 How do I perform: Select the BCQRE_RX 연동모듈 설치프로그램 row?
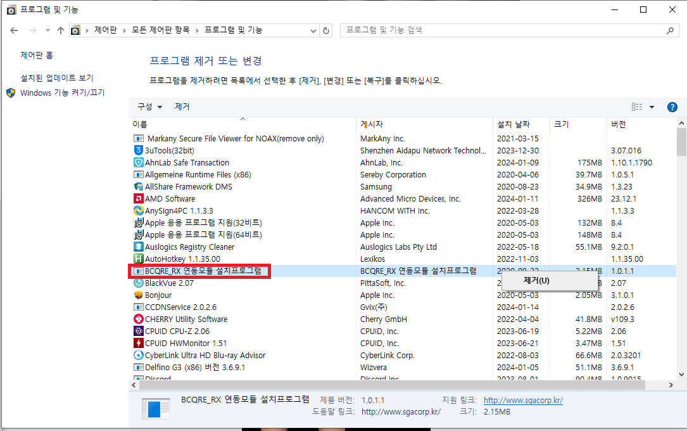point(403,271)
